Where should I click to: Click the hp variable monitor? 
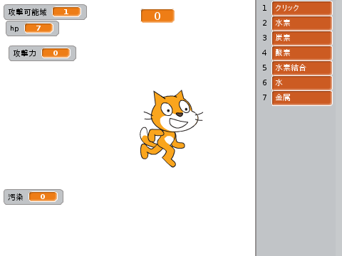[32, 28]
